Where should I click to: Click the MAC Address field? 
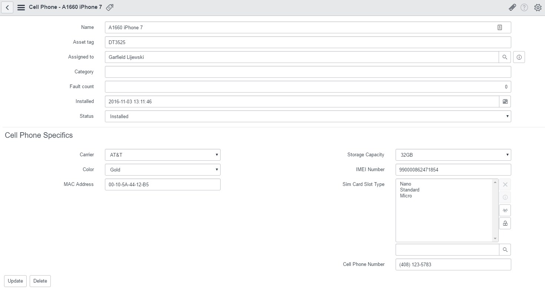pyautogui.click(x=162, y=184)
